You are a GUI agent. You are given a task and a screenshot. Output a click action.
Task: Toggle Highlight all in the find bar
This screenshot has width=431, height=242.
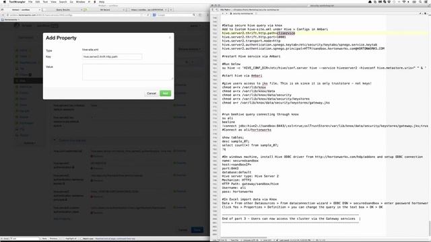coord(70,239)
